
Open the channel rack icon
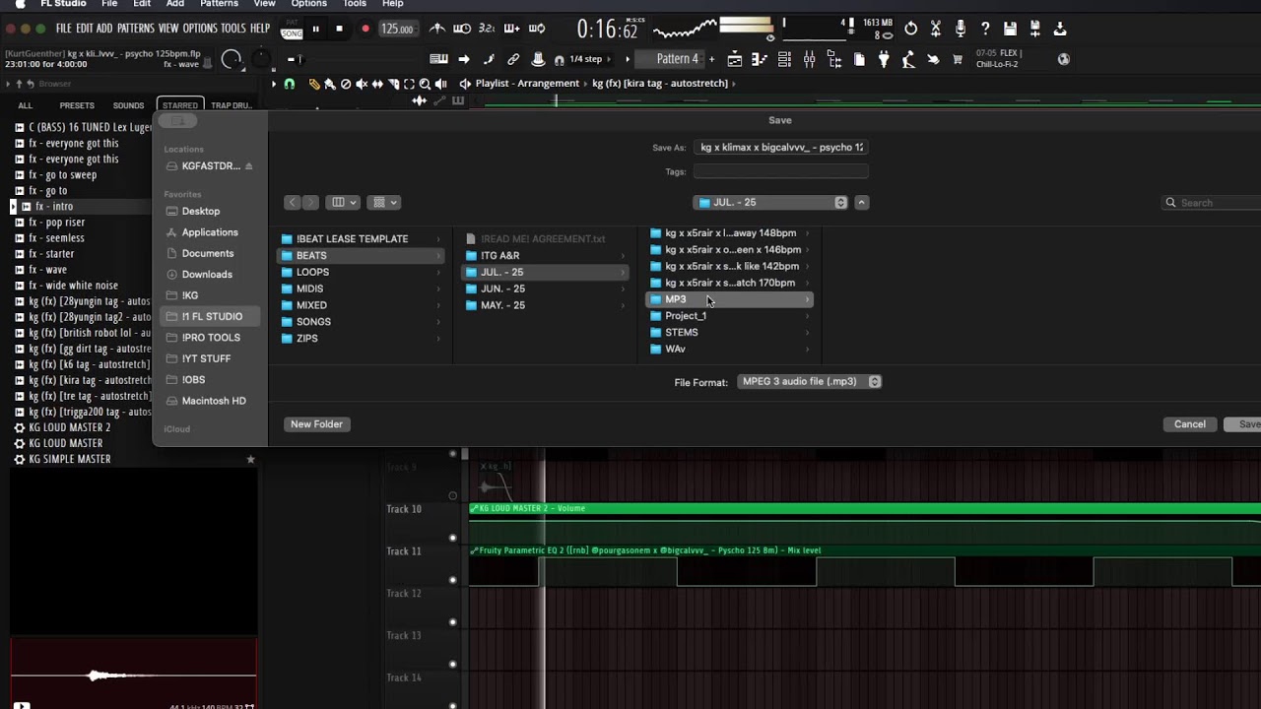(x=784, y=59)
